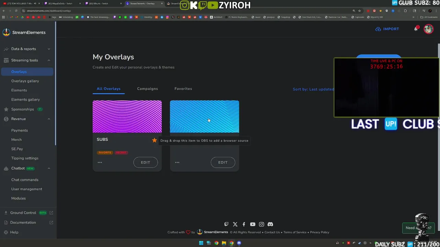The image size is (440, 247).
Task: Open the Twitch icon in the footer
Action: (226, 224)
